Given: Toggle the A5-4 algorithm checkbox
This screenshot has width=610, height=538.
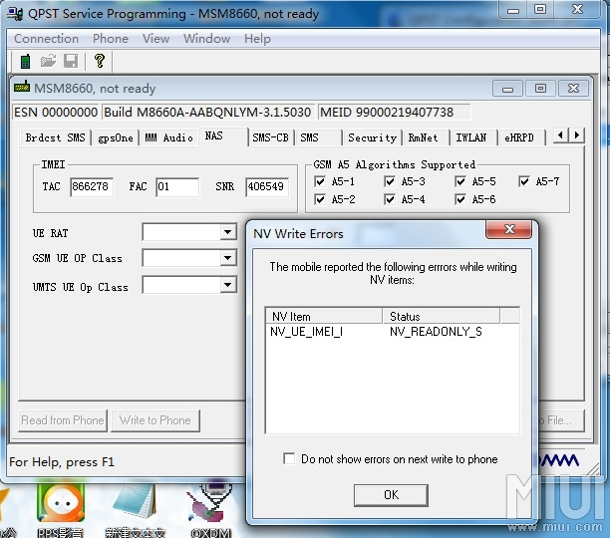Looking at the screenshot, I should [x=390, y=199].
